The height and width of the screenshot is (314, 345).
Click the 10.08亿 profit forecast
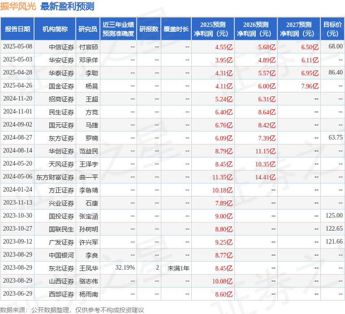tap(222, 281)
